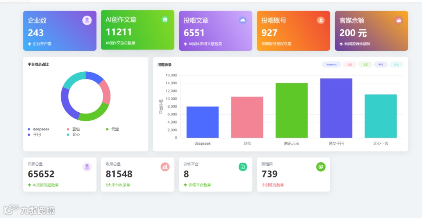Click the up arrow beside 企业开户量

point(29,44)
